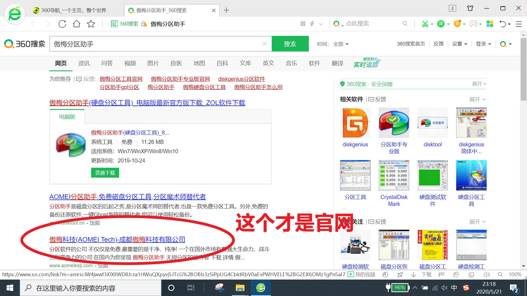The height and width of the screenshot is (296, 527).
Task: Click the 普通下载 download button
Action: coord(105,173)
